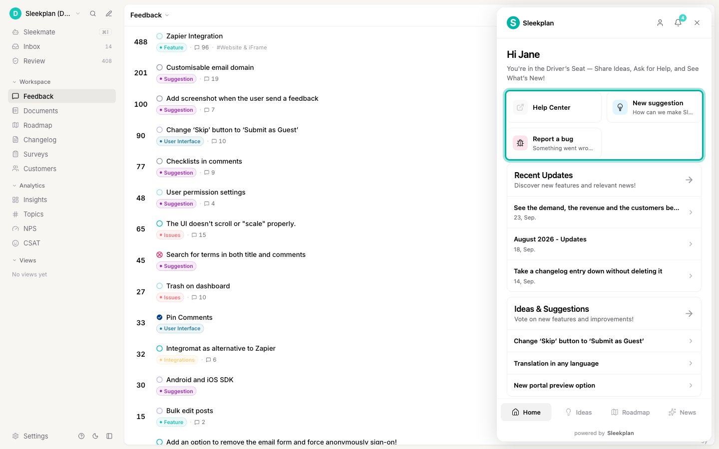Open Customers in the sidebar
The height and width of the screenshot is (449, 719).
tap(62, 169)
